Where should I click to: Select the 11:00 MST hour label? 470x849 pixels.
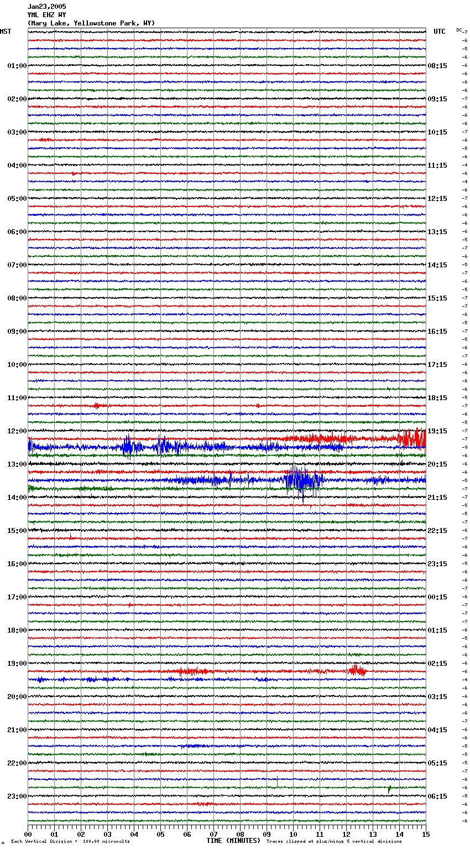[x=17, y=398]
